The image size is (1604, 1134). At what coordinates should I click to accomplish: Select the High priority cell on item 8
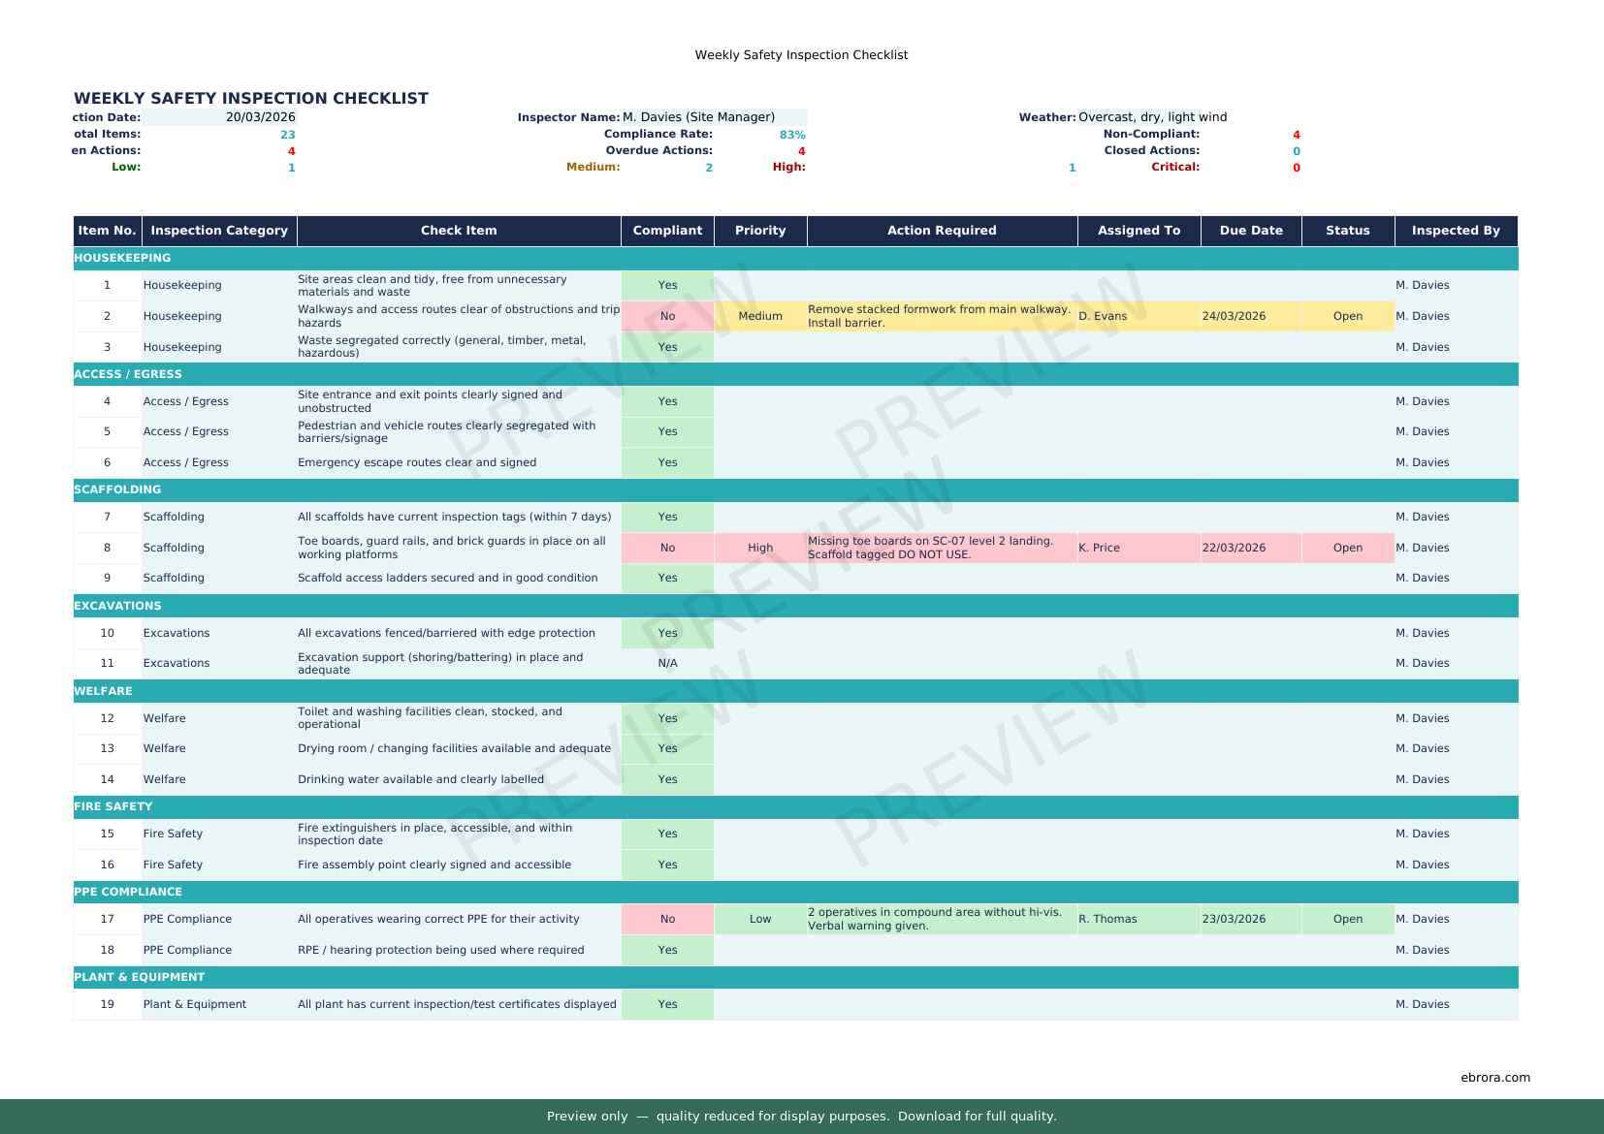coord(760,548)
